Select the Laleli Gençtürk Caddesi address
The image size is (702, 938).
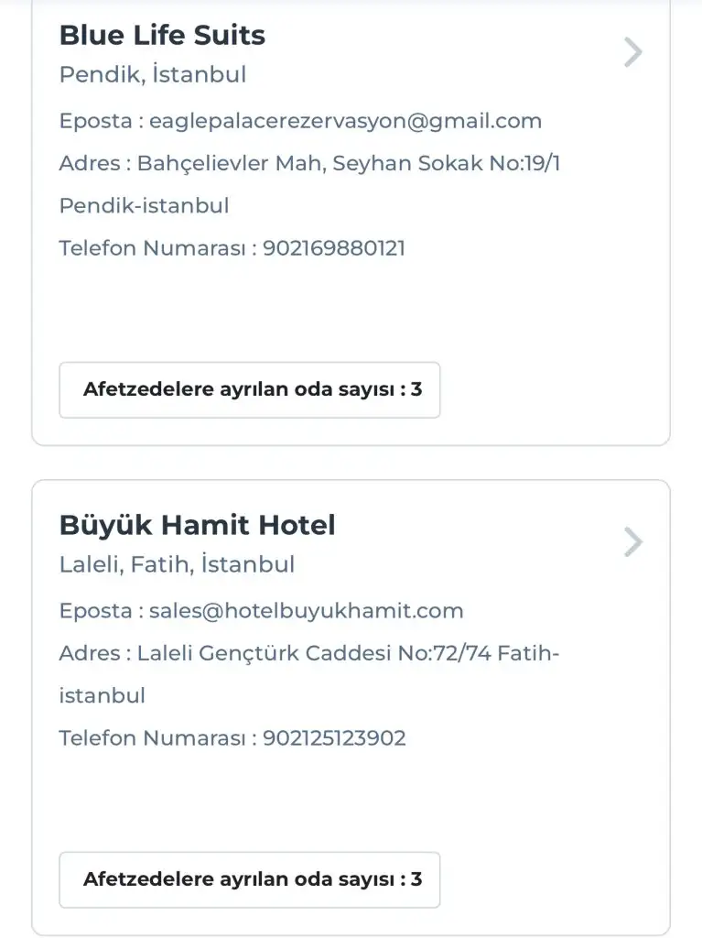coord(348,654)
